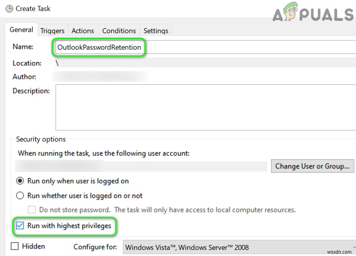Click the Description label
The width and height of the screenshot is (356, 256).
(31, 91)
